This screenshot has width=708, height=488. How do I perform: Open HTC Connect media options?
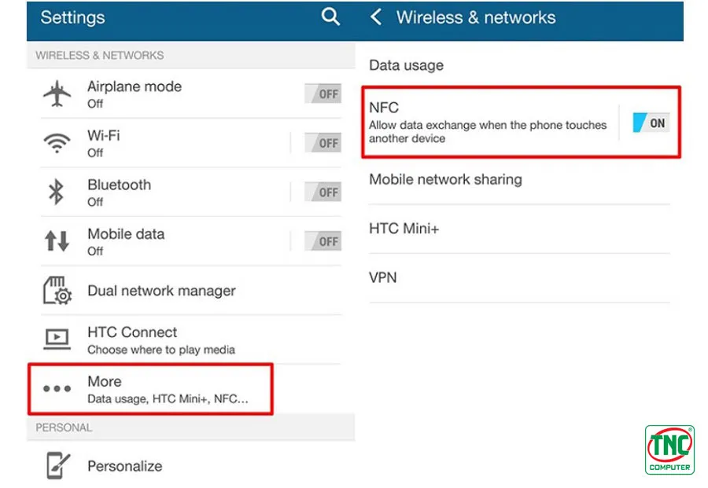pyautogui.click(x=191, y=339)
